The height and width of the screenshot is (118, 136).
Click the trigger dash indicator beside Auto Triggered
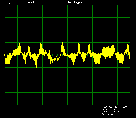tap(91, 2)
